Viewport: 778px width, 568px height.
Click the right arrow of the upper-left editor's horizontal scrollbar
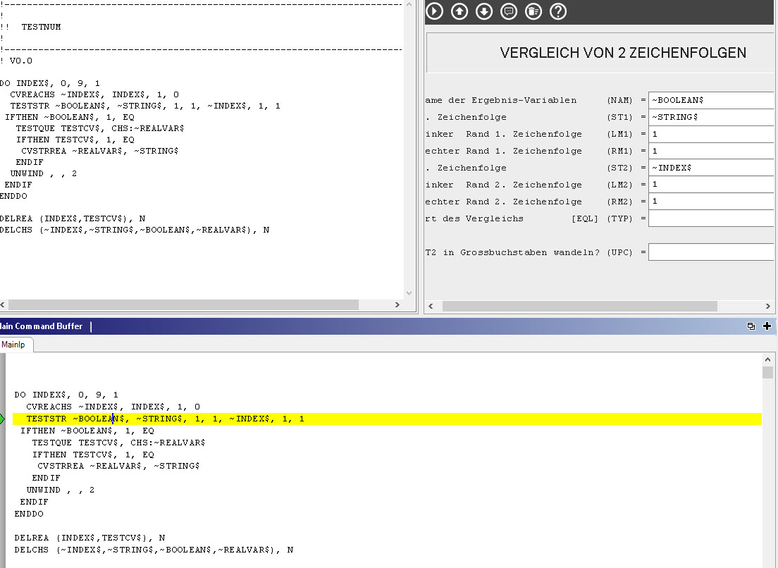point(397,304)
